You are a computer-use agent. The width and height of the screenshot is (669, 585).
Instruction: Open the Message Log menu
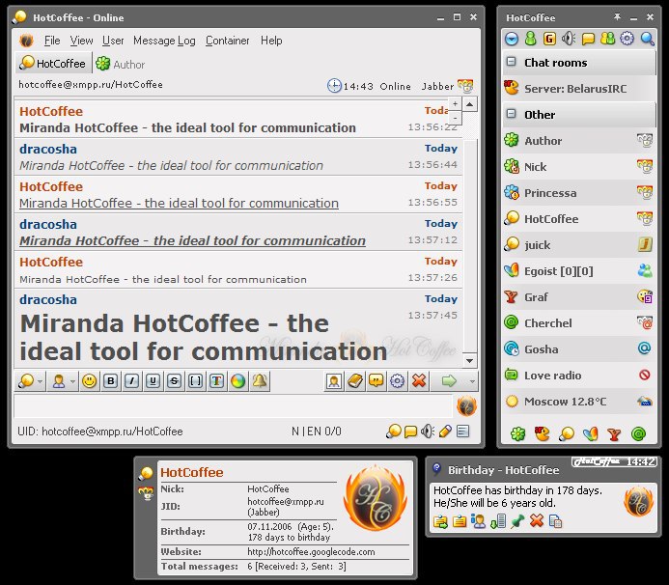click(164, 41)
